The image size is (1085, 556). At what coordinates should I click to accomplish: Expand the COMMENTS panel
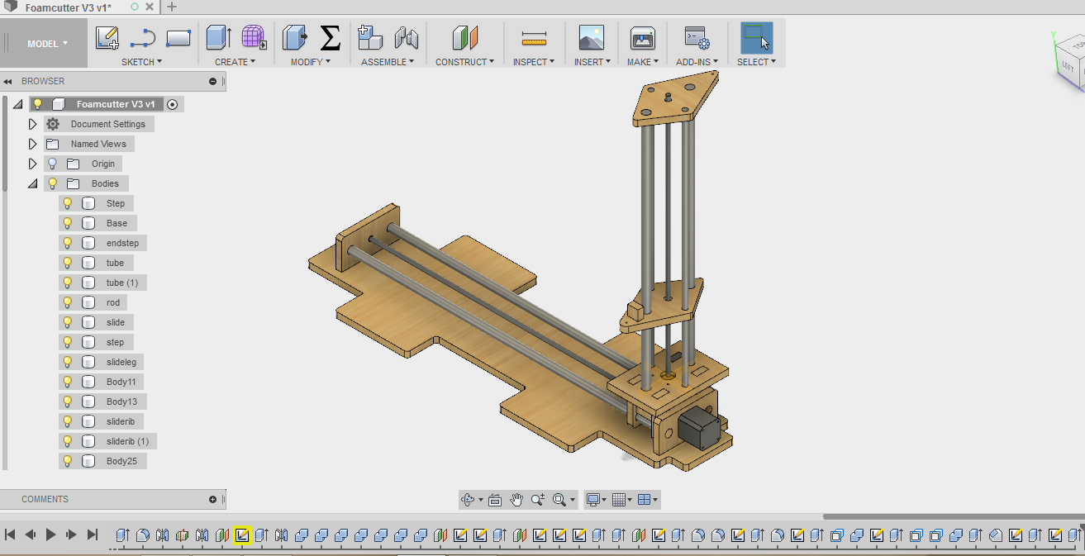212,499
